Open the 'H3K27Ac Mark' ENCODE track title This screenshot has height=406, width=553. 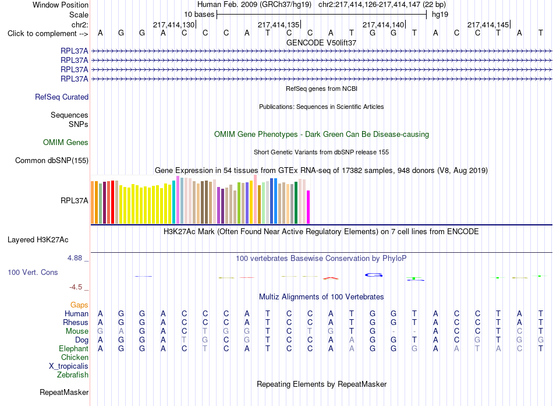coord(321,232)
